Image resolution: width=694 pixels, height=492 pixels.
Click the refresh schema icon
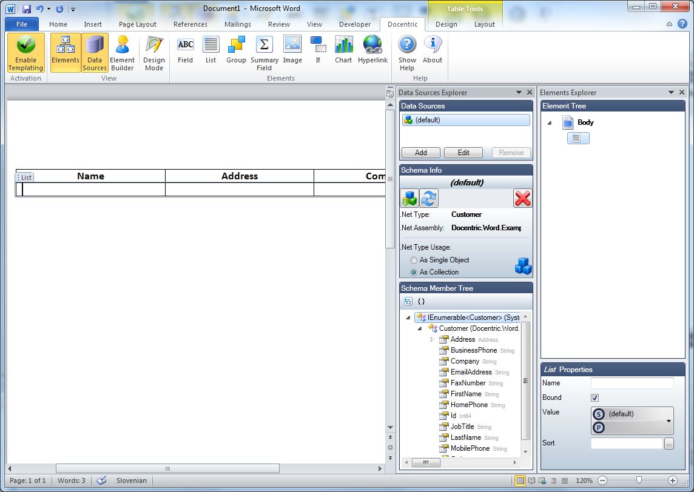[428, 198]
